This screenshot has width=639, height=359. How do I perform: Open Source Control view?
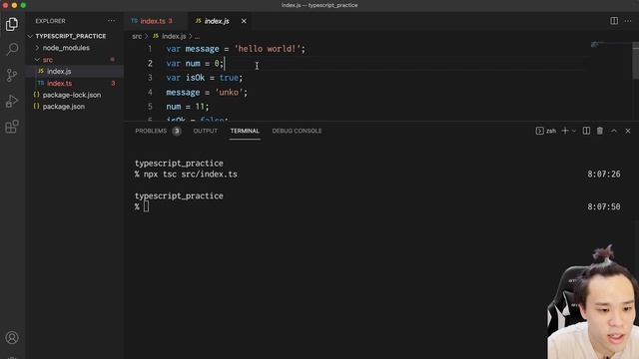[12, 76]
